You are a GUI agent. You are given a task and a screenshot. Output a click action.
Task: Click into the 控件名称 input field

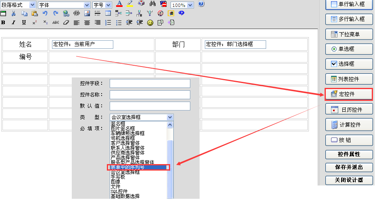coord(150,95)
